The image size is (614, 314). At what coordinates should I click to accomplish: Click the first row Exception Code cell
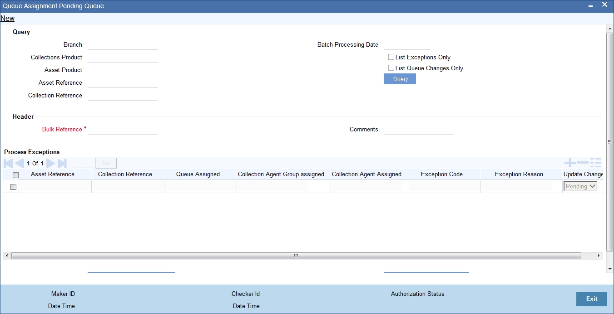pyautogui.click(x=444, y=186)
